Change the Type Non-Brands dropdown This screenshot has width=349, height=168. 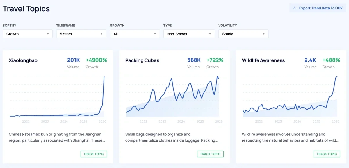(x=189, y=34)
